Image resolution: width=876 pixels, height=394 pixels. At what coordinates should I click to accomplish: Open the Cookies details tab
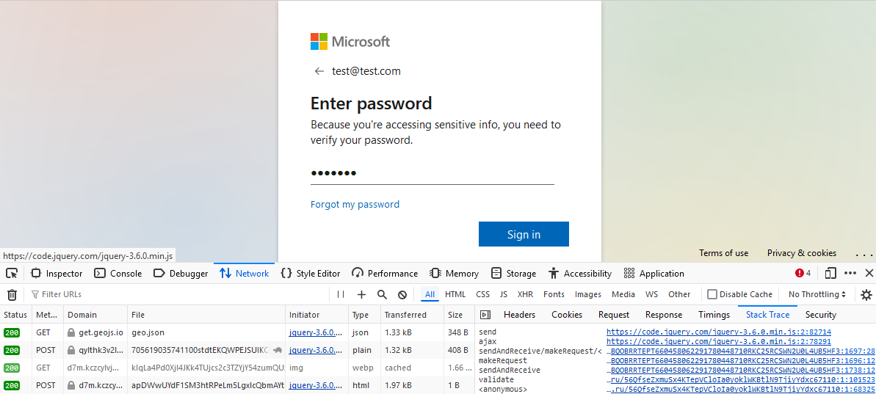click(566, 315)
